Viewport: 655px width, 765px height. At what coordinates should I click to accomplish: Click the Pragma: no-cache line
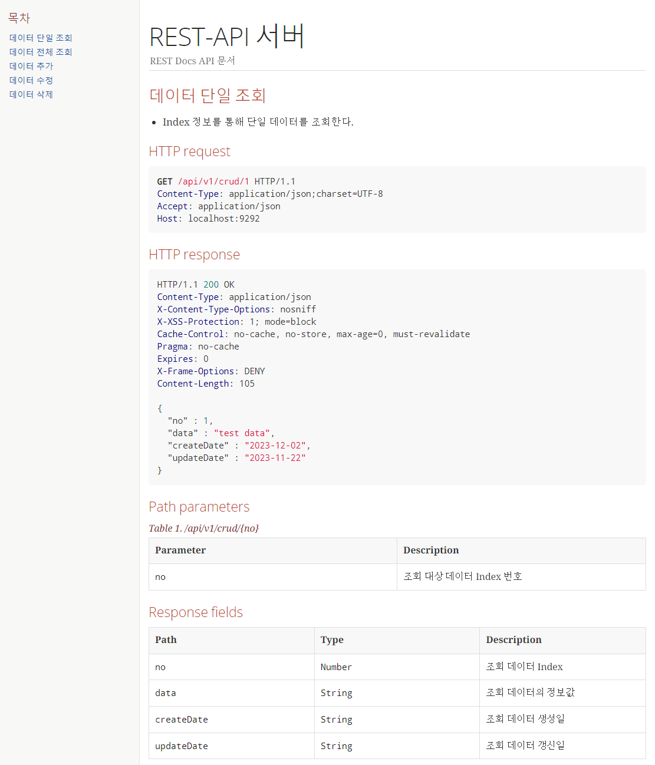click(198, 347)
